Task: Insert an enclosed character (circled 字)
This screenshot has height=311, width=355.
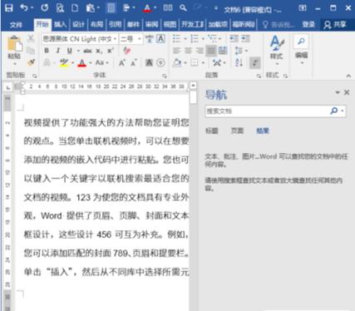Action: pyautogui.click(x=160, y=63)
